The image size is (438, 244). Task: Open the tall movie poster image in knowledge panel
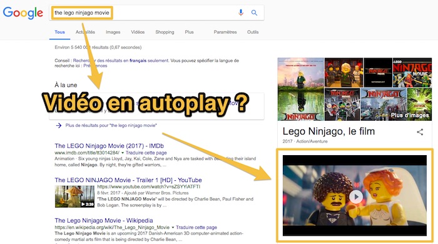click(x=300, y=89)
